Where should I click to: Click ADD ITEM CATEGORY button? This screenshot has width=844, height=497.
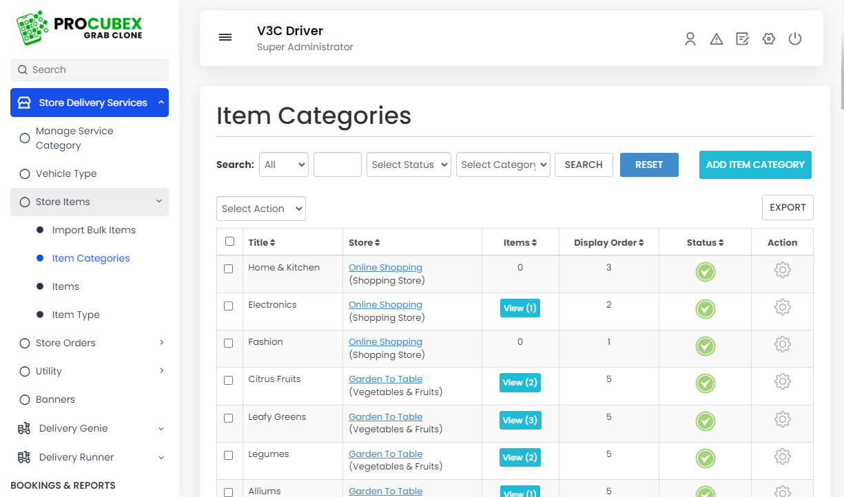pos(755,165)
